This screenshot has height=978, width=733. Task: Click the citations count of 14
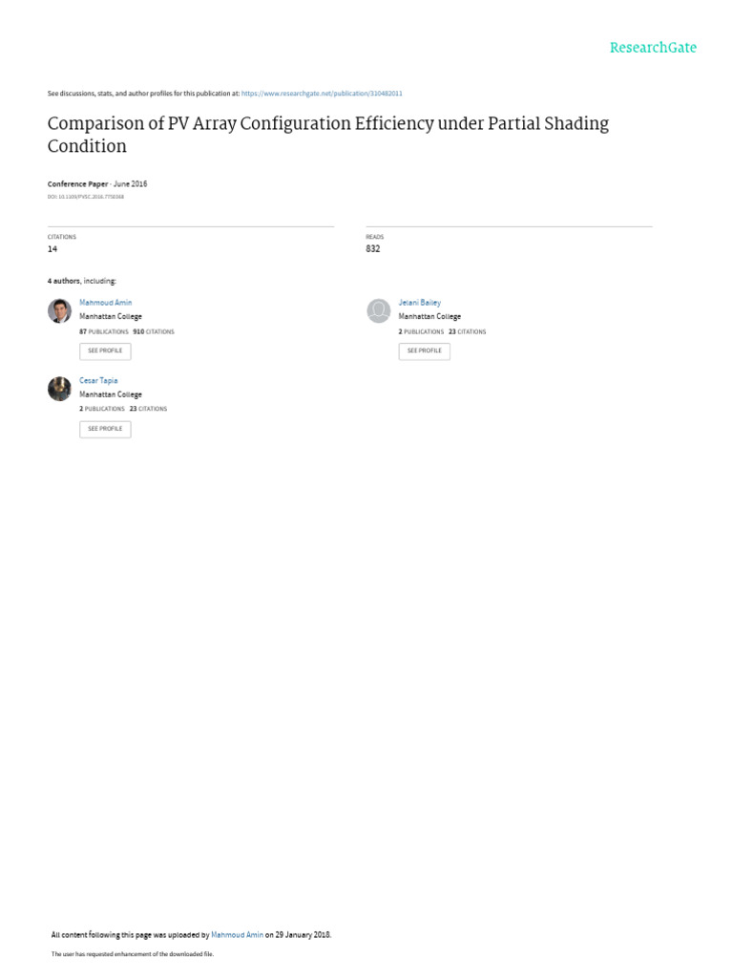[52, 249]
